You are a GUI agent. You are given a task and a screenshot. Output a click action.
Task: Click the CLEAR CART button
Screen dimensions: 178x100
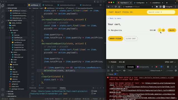point(131,39)
